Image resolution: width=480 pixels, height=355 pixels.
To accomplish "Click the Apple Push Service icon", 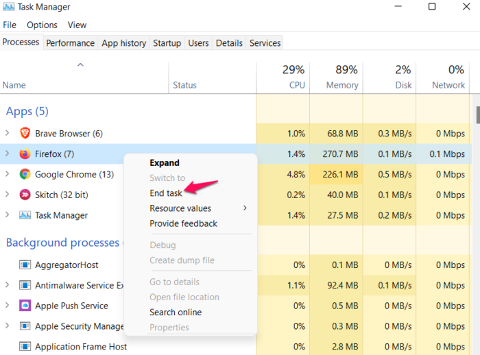I will tap(25, 306).
